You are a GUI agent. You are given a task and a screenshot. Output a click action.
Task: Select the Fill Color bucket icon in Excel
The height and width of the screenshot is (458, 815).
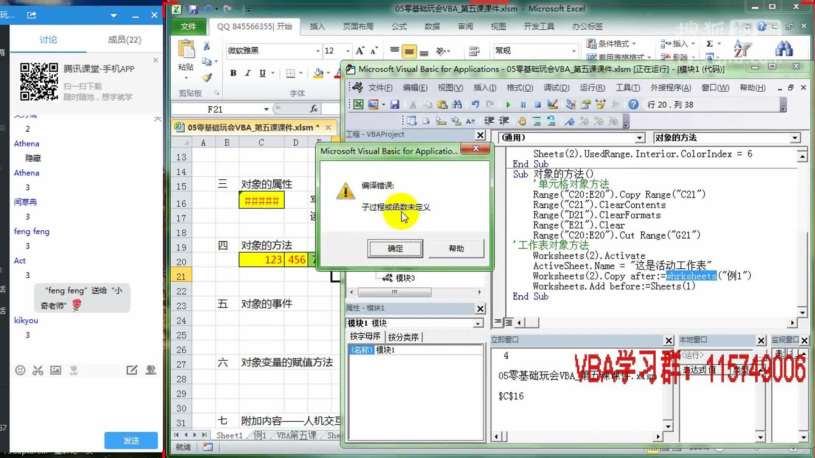[318, 73]
